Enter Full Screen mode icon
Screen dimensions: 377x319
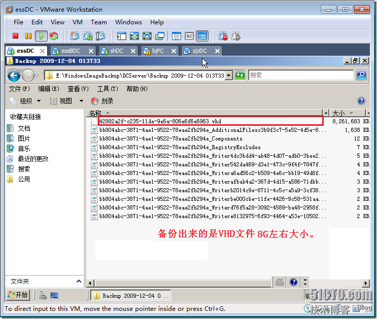point(147,36)
